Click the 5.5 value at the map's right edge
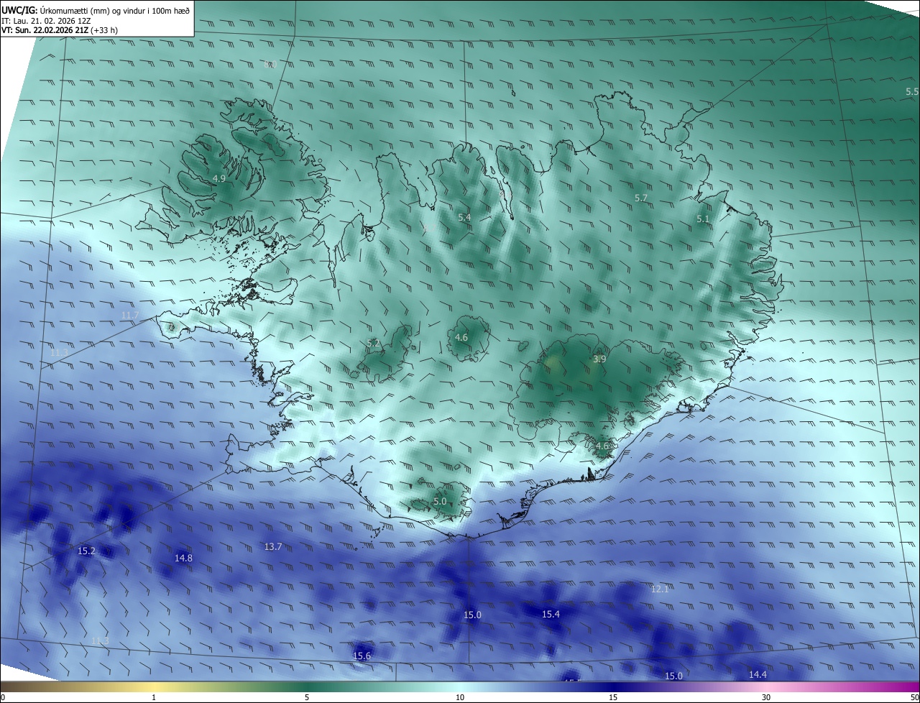Viewport: 920px width, 703px height. 912,92
